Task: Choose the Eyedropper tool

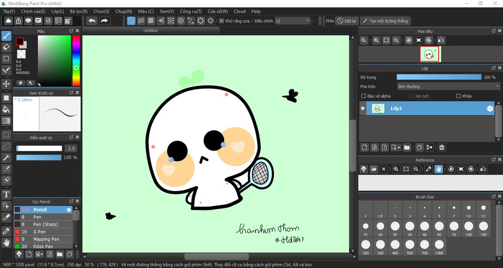Action: tap(6, 231)
